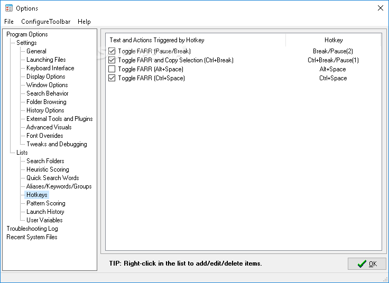Go to Keyboard Interface settings
The height and width of the screenshot is (283, 389).
pyautogui.click(x=50, y=68)
